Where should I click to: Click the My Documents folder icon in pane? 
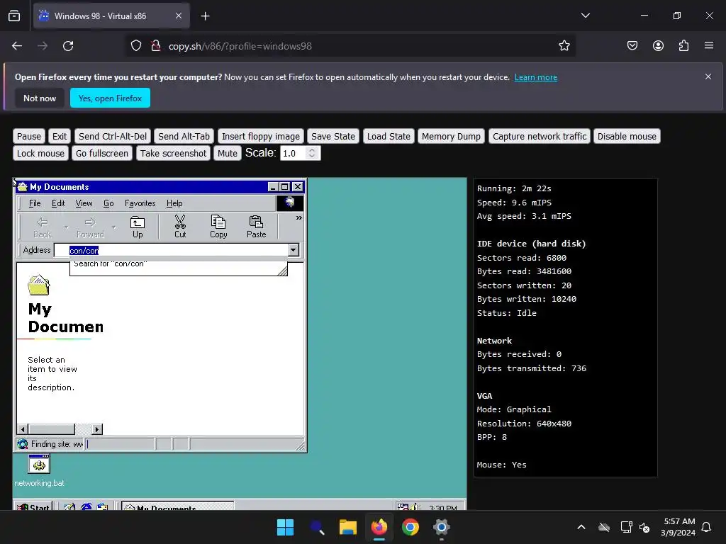(39, 285)
